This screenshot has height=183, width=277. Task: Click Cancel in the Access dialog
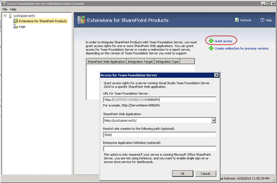(x=205, y=174)
